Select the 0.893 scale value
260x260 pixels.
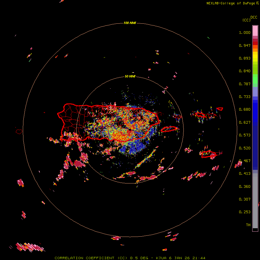coord(245,58)
